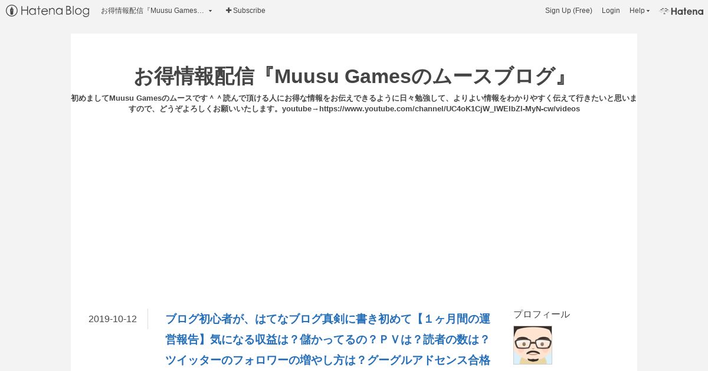Open the profile avatar image

(533, 345)
